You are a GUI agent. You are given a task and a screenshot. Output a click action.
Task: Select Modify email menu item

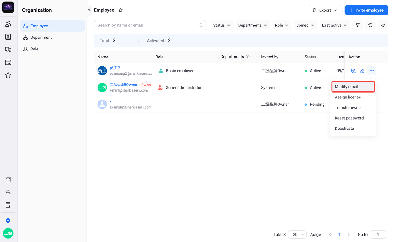click(353, 87)
